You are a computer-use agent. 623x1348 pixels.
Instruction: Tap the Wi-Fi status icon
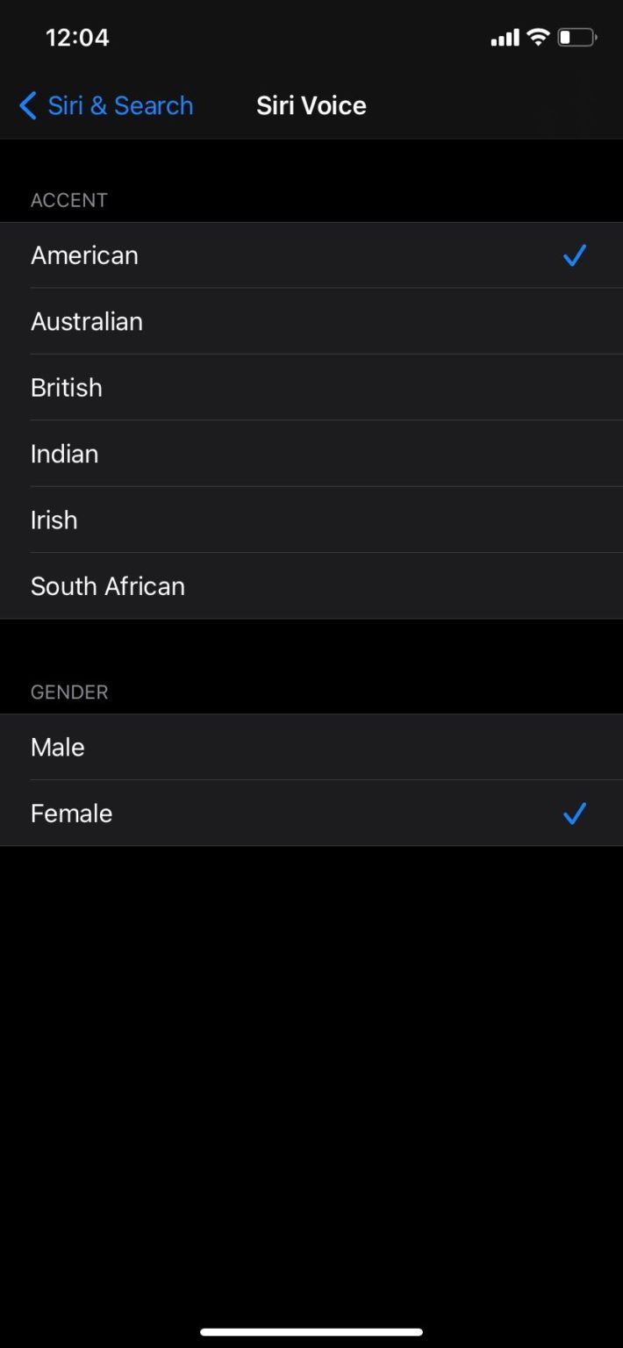(x=537, y=38)
